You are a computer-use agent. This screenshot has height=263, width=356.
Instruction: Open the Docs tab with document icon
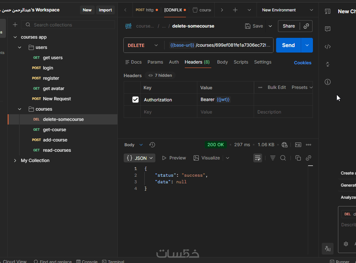134,62
